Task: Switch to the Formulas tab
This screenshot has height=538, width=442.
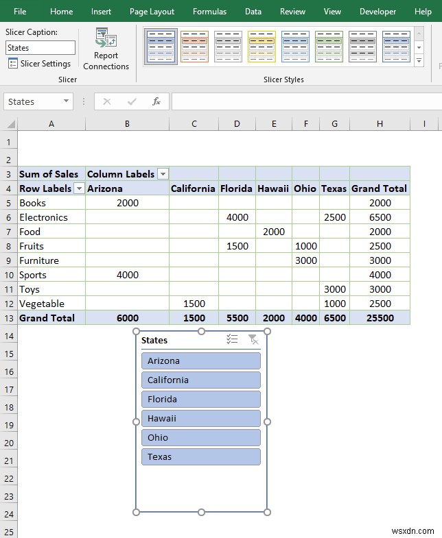Action: (x=209, y=12)
